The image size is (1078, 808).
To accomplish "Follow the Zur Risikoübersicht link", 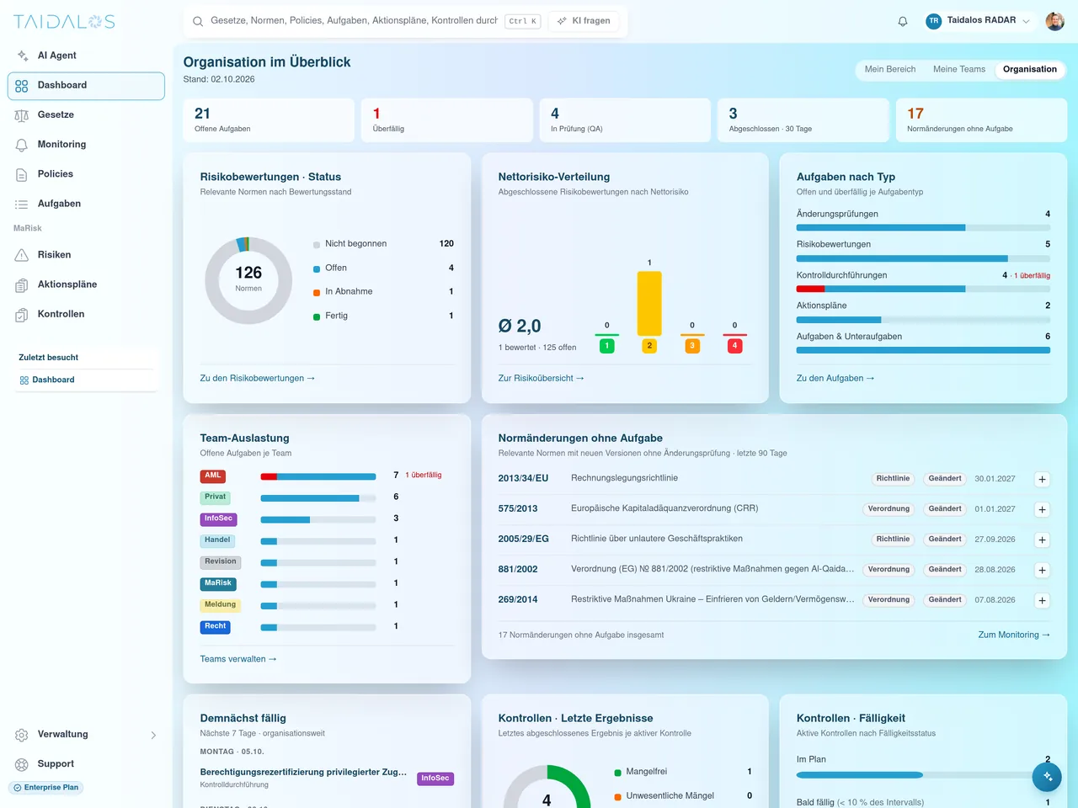I will (x=542, y=379).
